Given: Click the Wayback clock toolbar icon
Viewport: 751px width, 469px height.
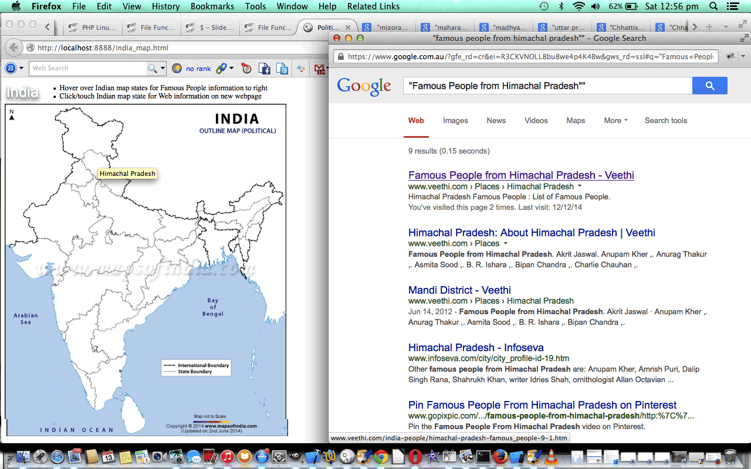Looking at the screenshot, I should tap(246, 69).
